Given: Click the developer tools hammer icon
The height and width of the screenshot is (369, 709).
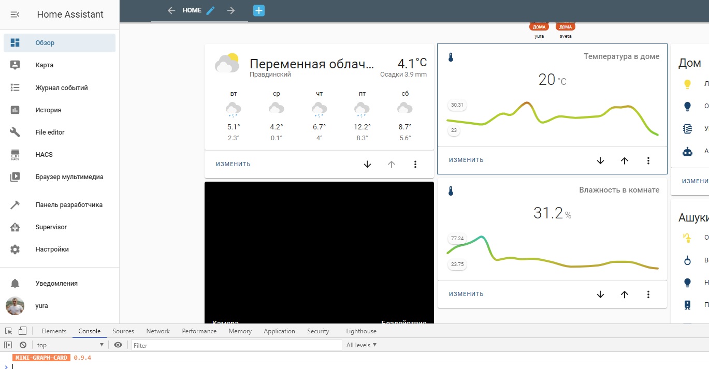Looking at the screenshot, I should 15,204.
